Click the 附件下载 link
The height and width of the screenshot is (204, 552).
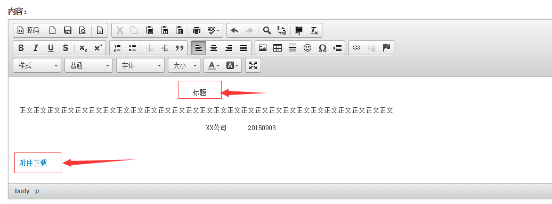pyautogui.click(x=33, y=163)
